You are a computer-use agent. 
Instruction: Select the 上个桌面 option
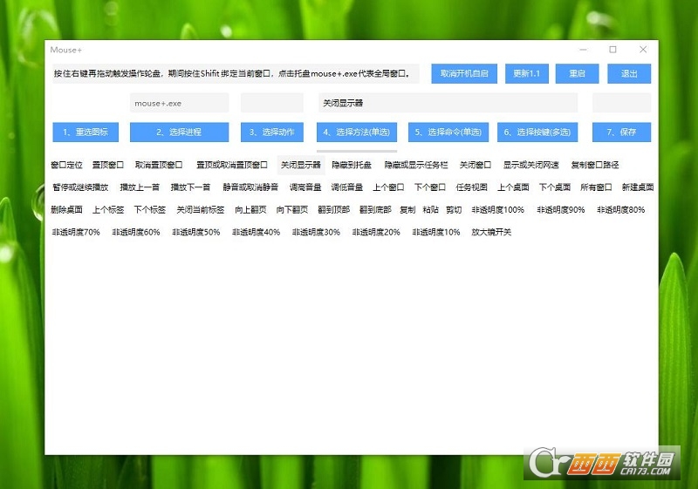pos(513,187)
